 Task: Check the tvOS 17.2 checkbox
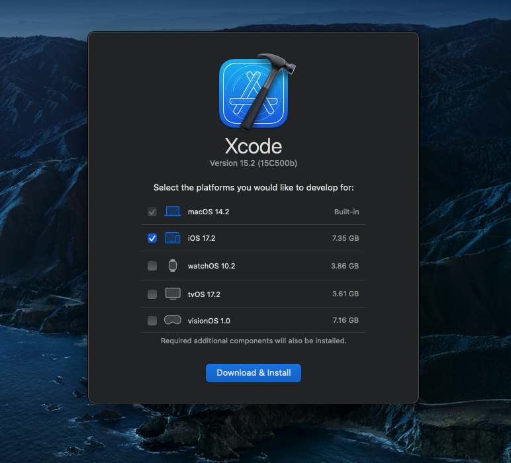pyautogui.click(x=152, y=294)
